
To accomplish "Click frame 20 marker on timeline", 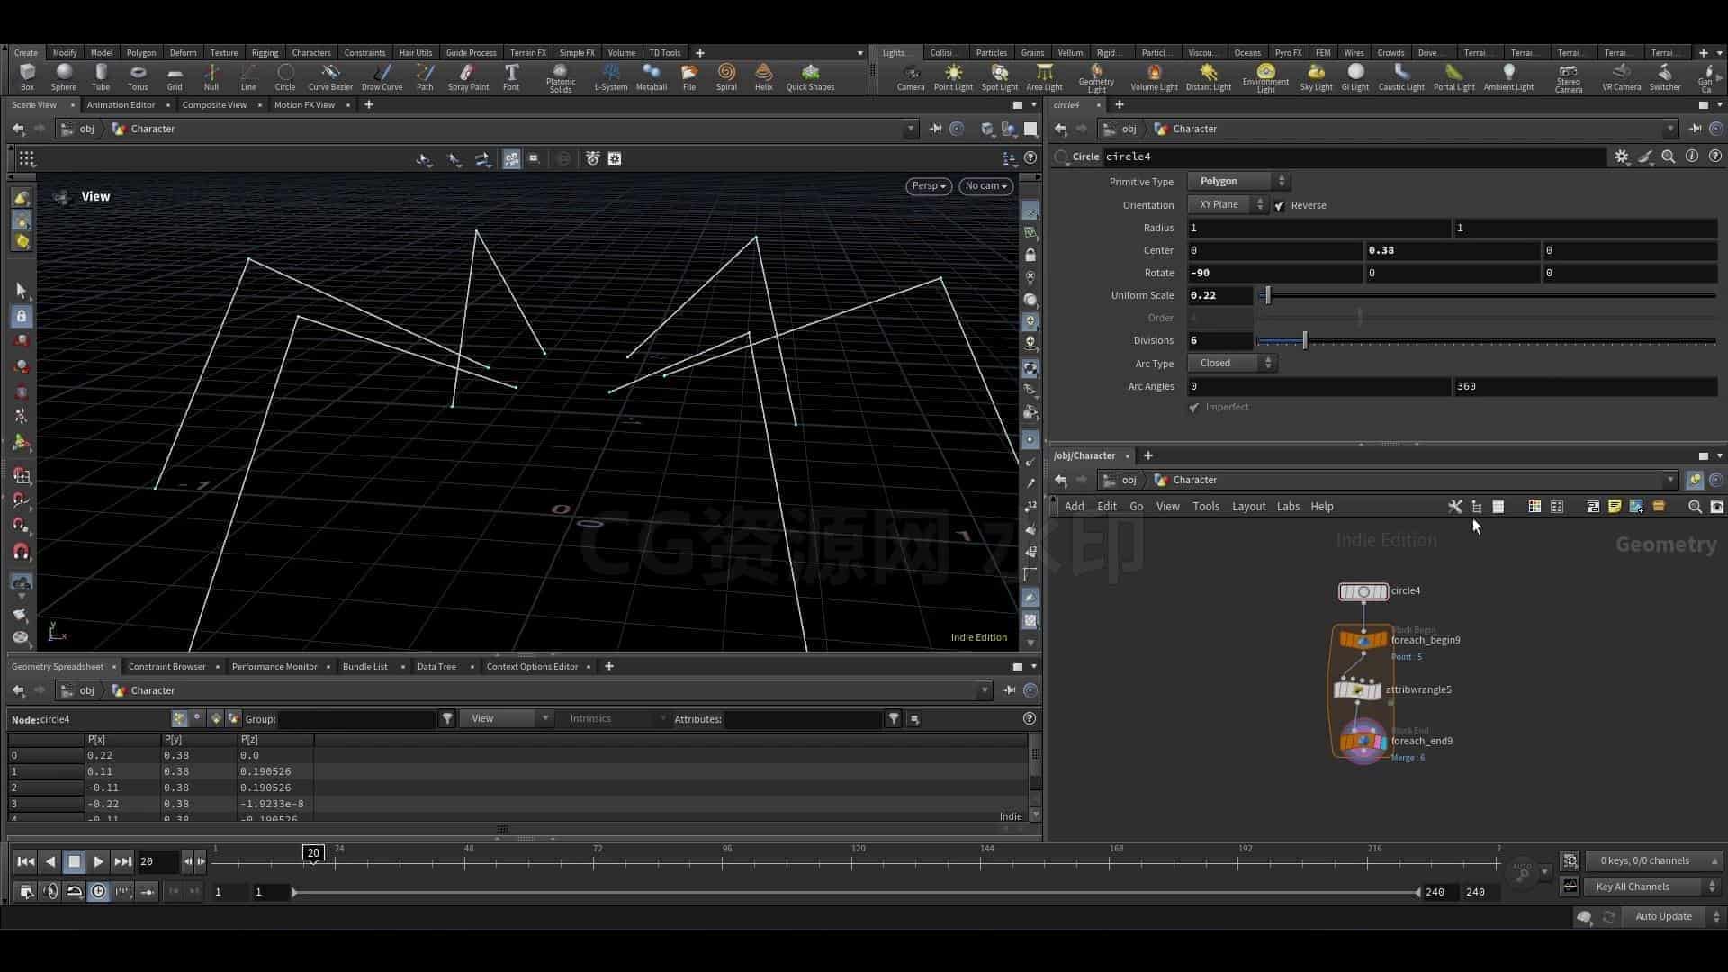I will coord(313,853).
